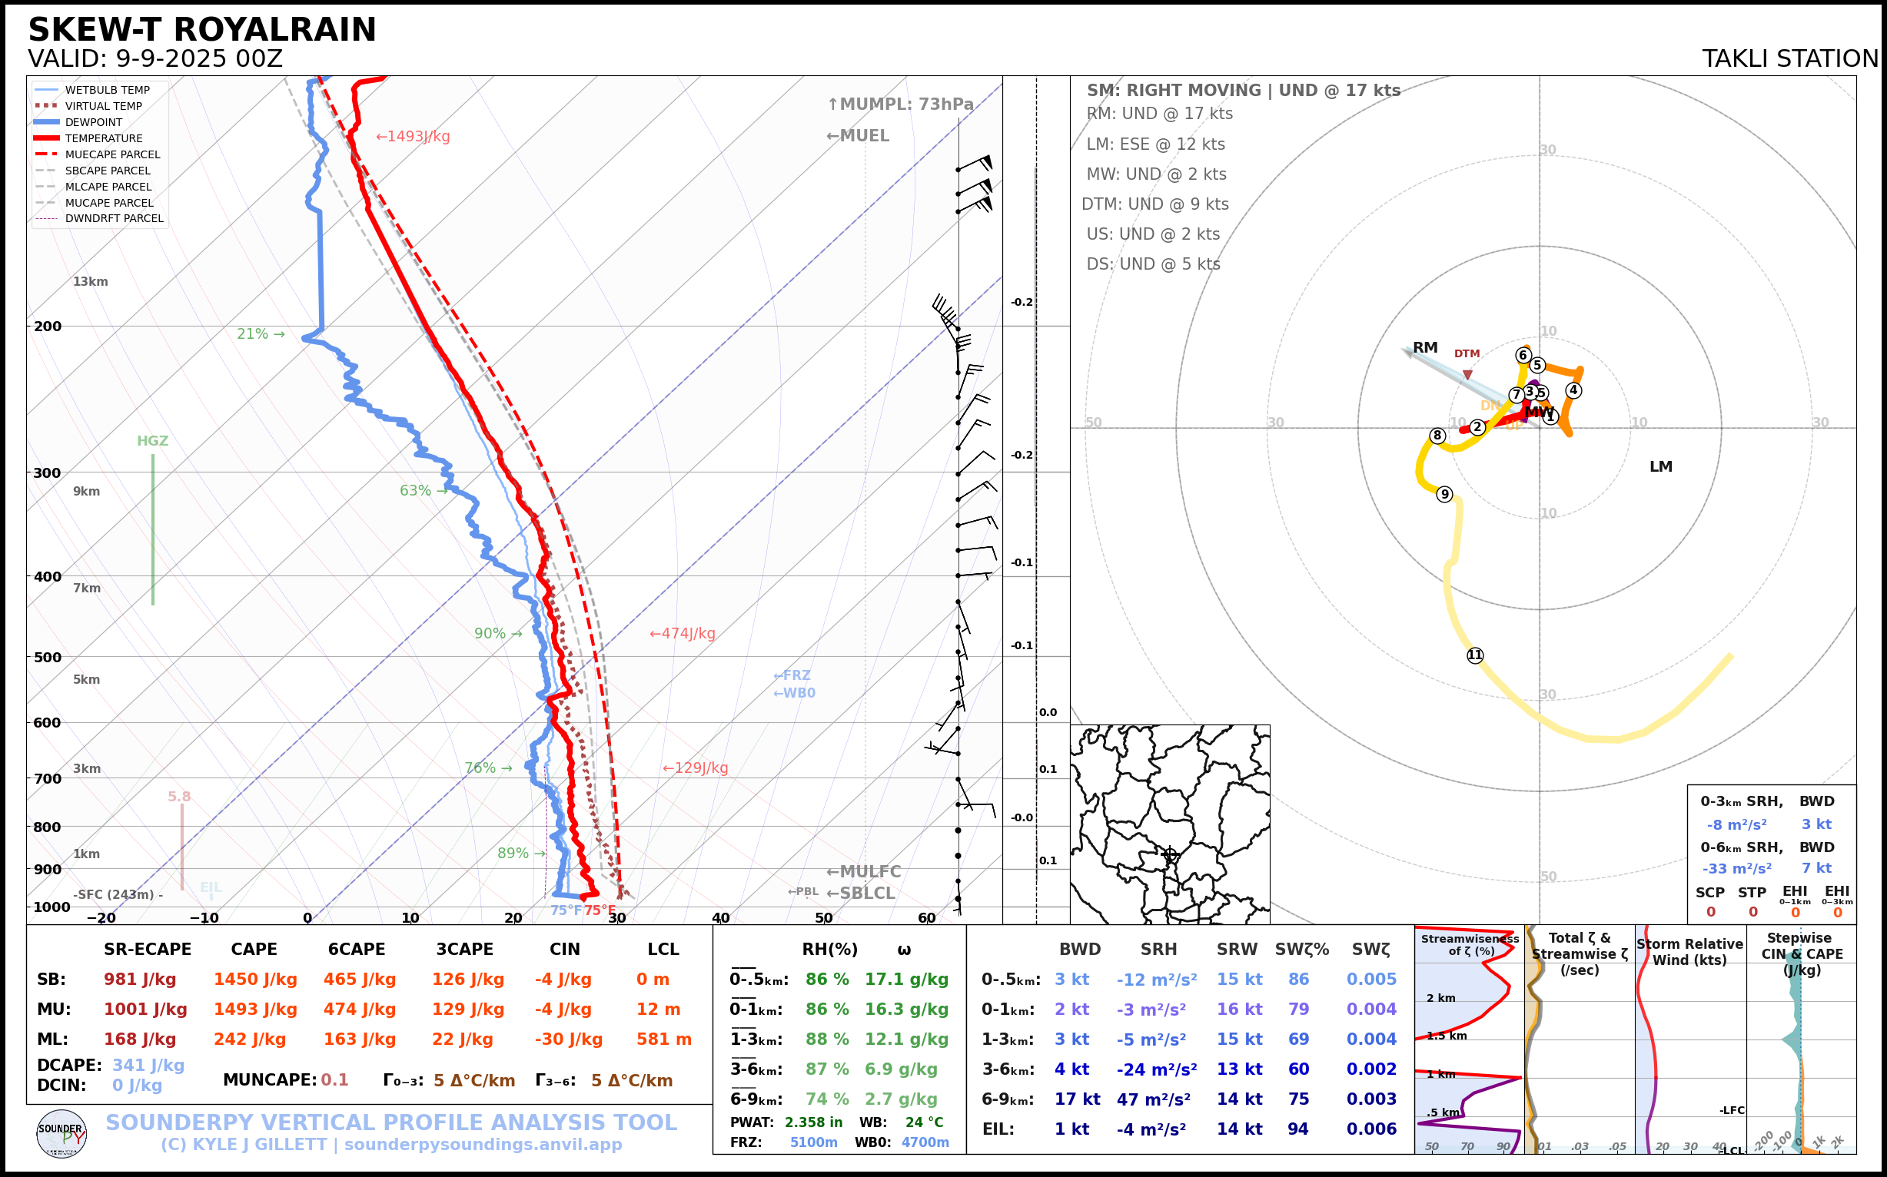Click the DEWPOINT legend color swatch
Screen dimensions: 1887x1177
[x=47, y=122]
